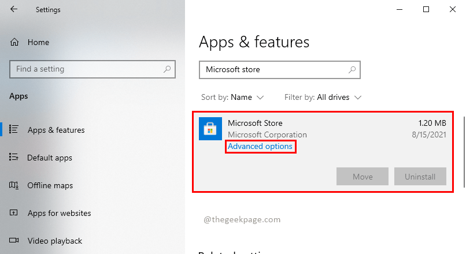The width and height of the screenshot is (466, 254).
Task: Open the Default apps section
Action: coord(50,158)
